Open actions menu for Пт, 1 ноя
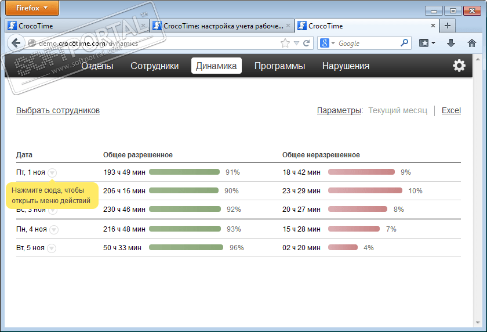487x332 pixels. 52,172
